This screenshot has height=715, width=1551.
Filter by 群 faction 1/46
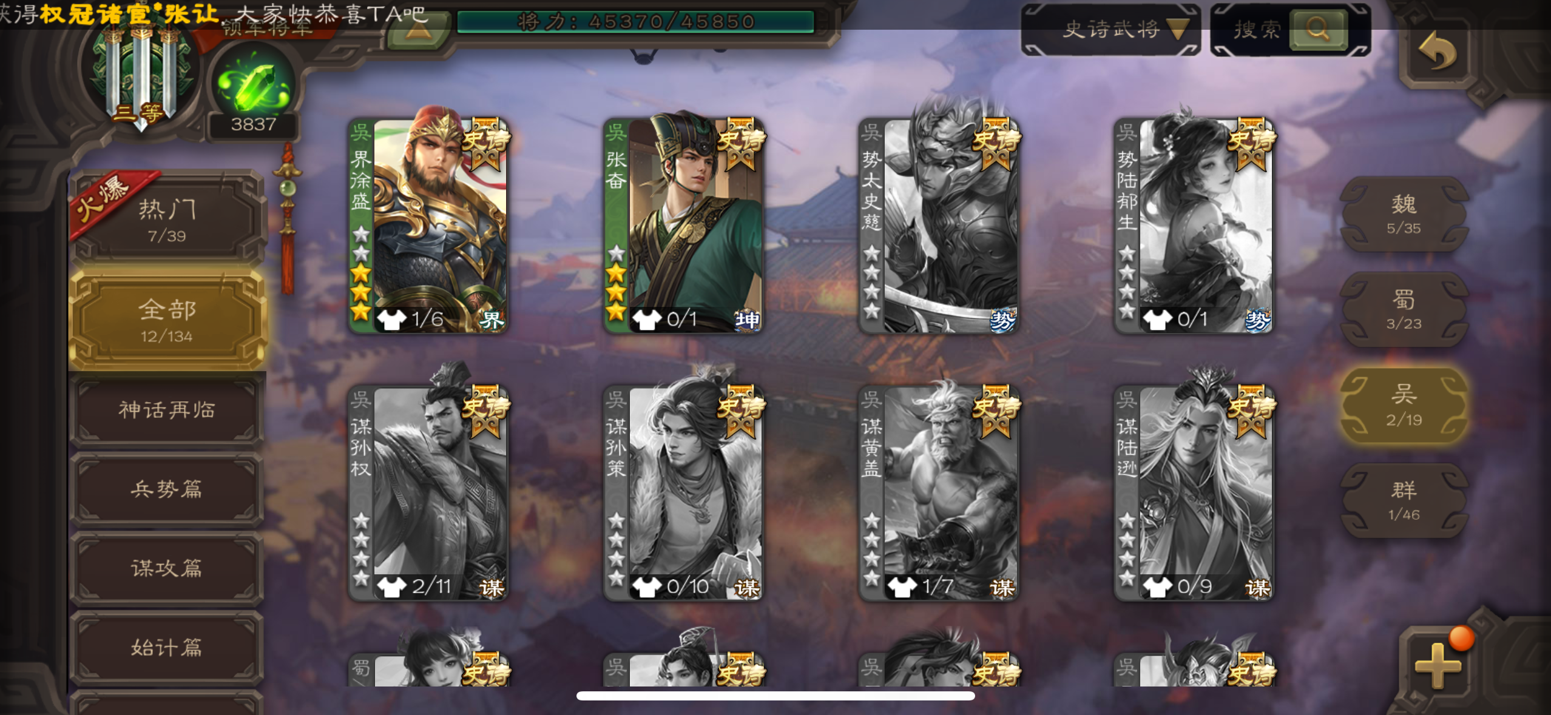pyautogui.click(x=1404, y=500)
